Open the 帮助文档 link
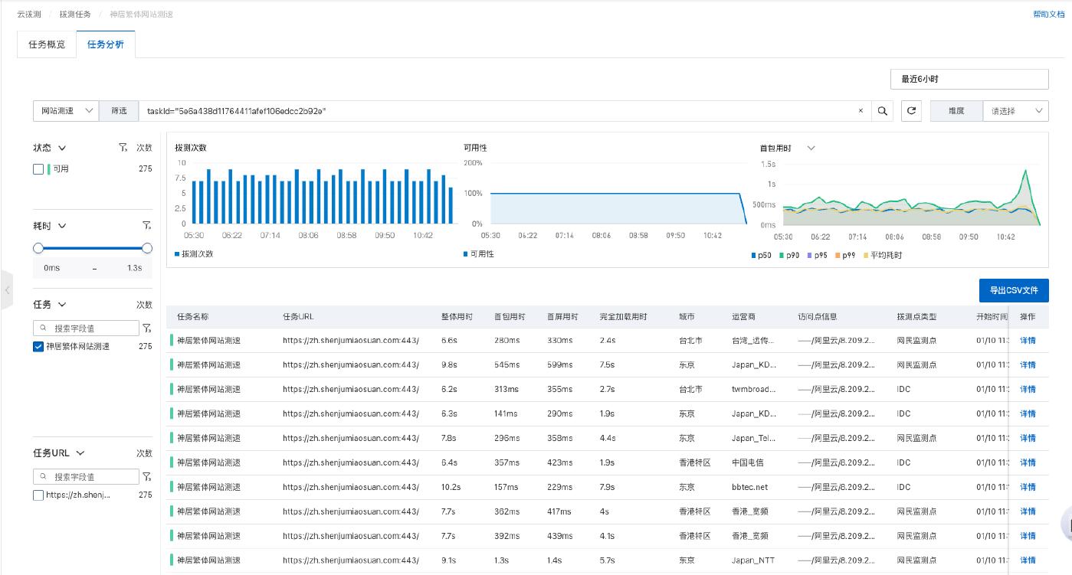The image size is (1072, 575). pos(1048,14)
